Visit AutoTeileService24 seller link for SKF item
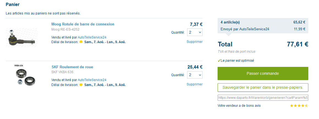 click(x=92, y=80)
